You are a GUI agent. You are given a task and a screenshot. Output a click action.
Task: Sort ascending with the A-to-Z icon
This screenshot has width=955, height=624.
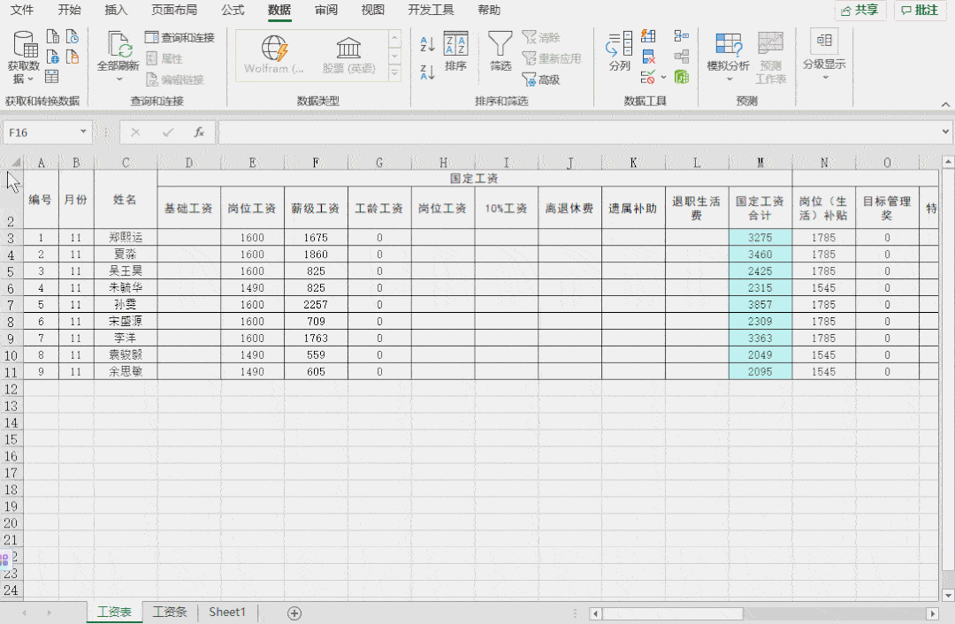pos(427,44)
